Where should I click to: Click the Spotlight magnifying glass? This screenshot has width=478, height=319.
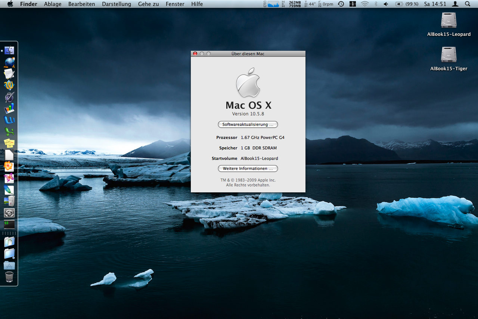(x=468, y=4)
